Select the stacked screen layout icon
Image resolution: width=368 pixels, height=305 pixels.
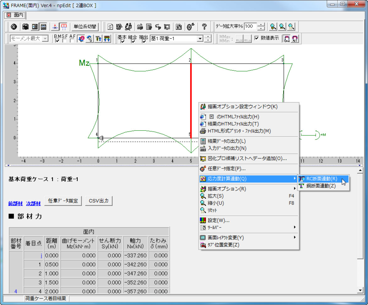[43, 27]
